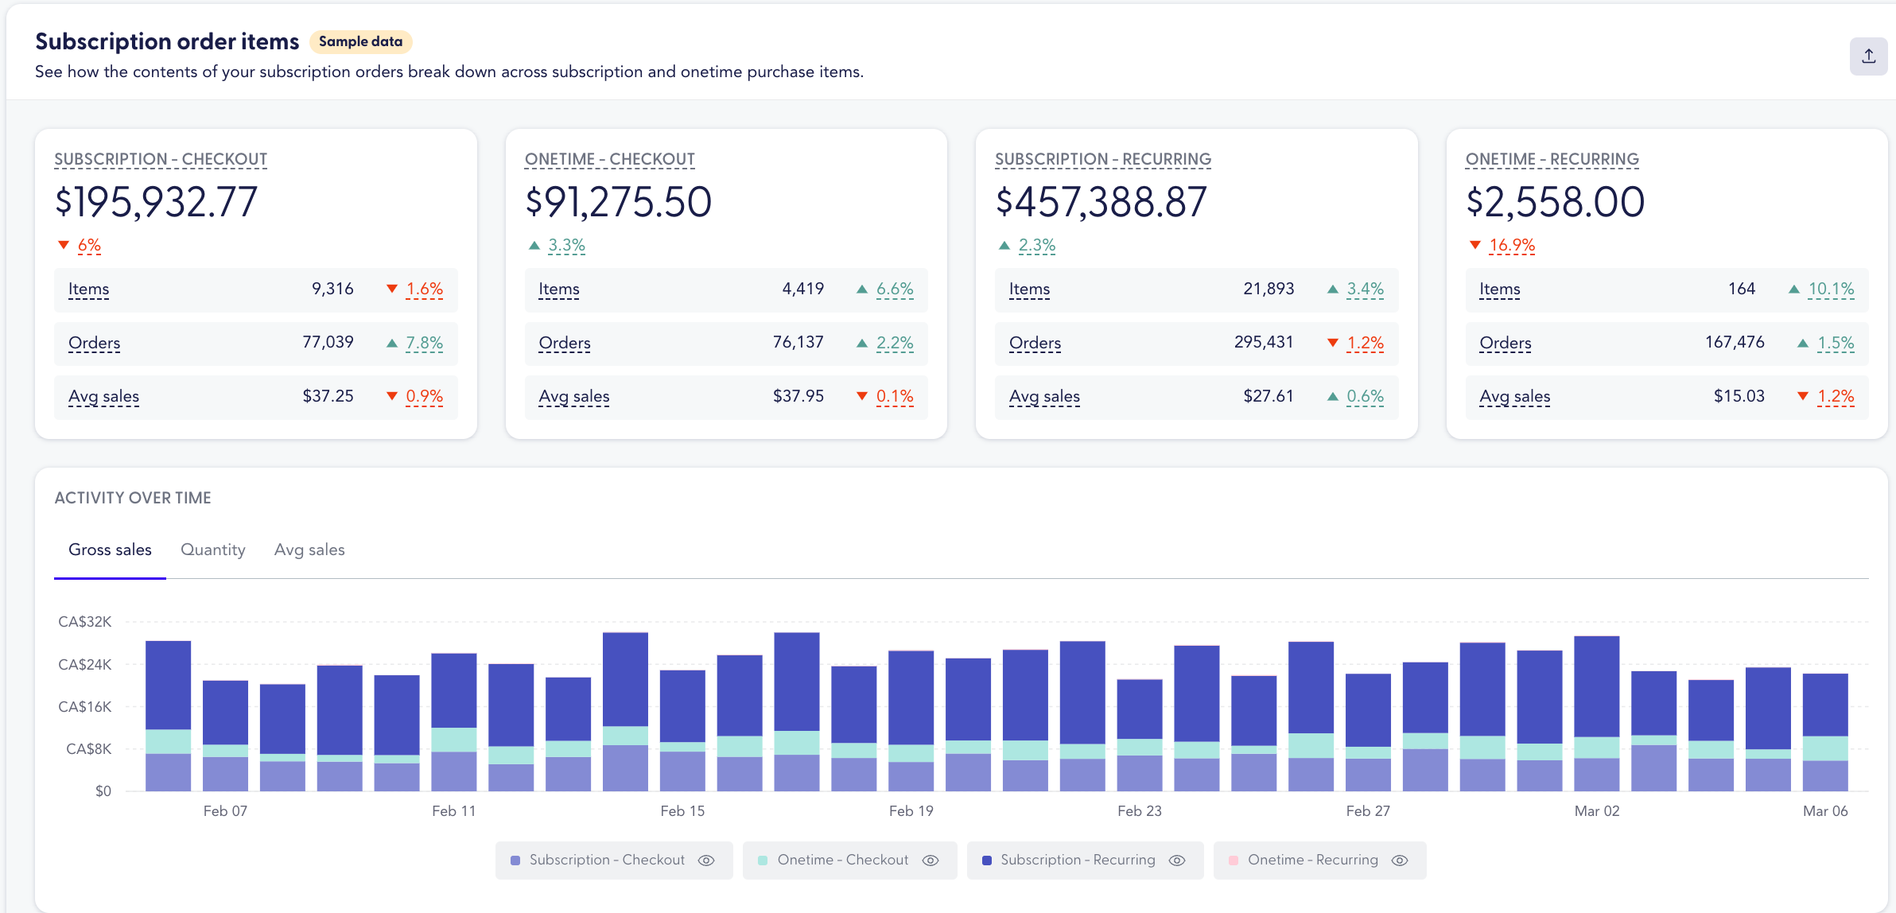Click Avg sales in the Subscription - Recurring card
Screen dimensions: 1896x913
pos(1044,396)
